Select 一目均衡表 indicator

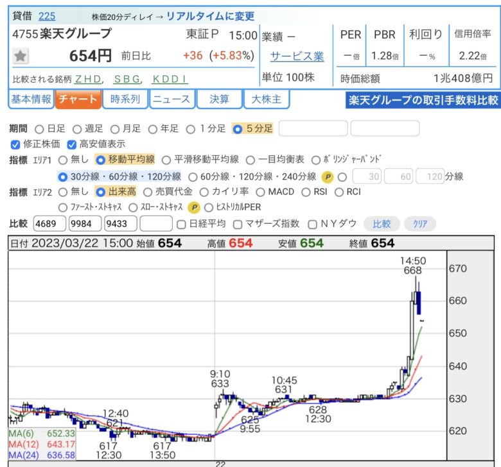pyautogui.click(x=251, y=160)
